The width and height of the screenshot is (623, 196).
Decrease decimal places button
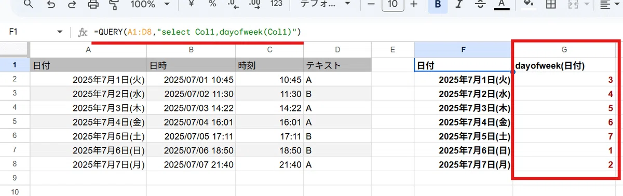[234, 5]
